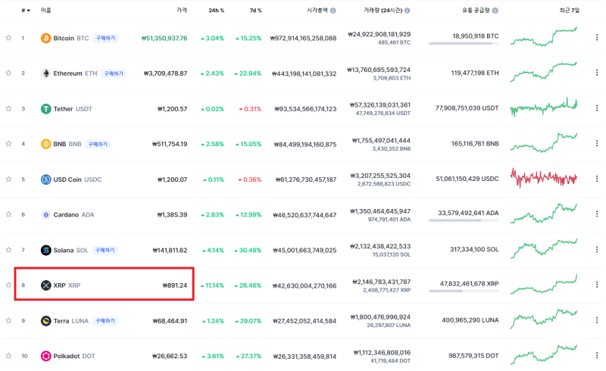
Task: Open the Terra row more-options menu
Action: (x=597, y=320)
